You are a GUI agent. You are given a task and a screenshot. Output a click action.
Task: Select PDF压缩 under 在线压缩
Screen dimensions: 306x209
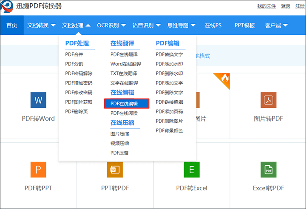[119, 153]
